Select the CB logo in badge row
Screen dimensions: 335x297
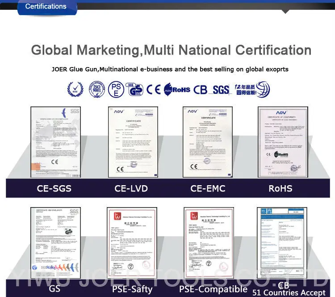tap(201, 89)
